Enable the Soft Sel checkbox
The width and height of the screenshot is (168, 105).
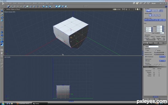[x=145, y=38]
